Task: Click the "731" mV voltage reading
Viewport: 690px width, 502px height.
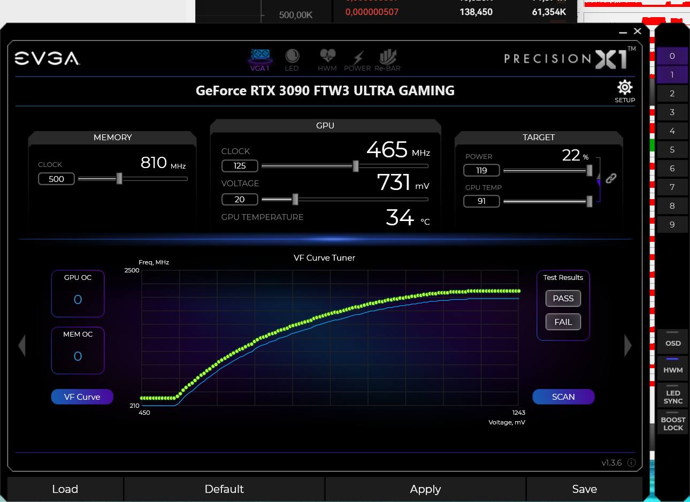Action: point(394,182)
